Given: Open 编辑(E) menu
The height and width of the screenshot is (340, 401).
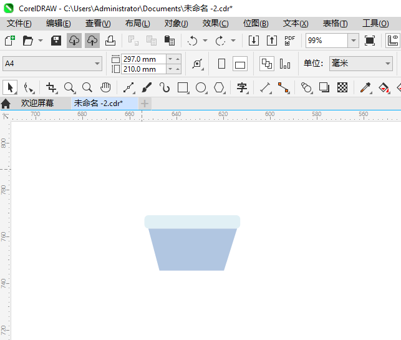Looking at the screenshot, I should click(58, 24).
